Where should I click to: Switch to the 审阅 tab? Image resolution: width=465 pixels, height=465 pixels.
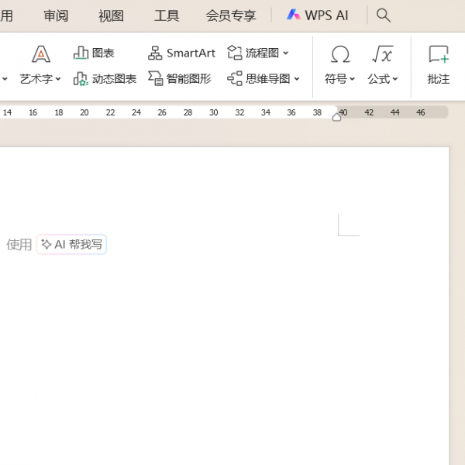pos(56,15)
